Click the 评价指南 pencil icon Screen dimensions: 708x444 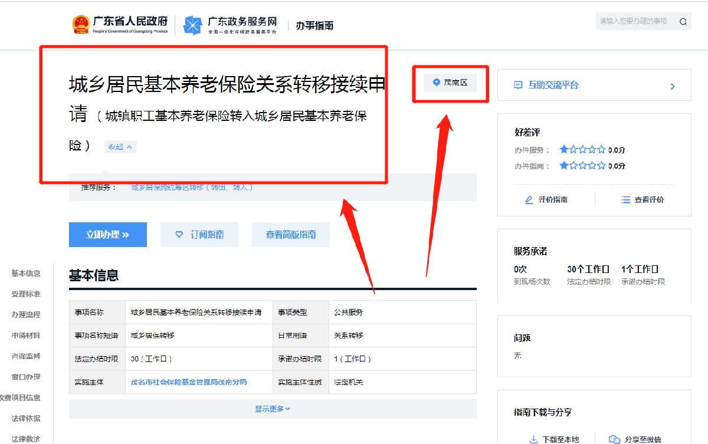pos(529,200)
